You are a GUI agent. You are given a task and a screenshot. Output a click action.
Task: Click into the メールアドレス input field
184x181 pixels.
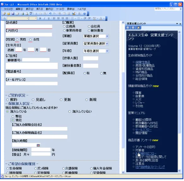click(x=32, y=83)
